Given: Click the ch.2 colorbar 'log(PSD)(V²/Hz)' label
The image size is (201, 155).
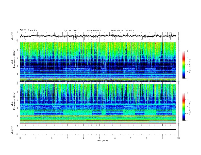Looking at the screenshot, I should [190, 108].
